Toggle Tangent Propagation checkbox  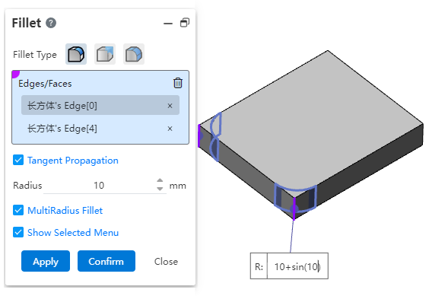click(x=18, y=160)
